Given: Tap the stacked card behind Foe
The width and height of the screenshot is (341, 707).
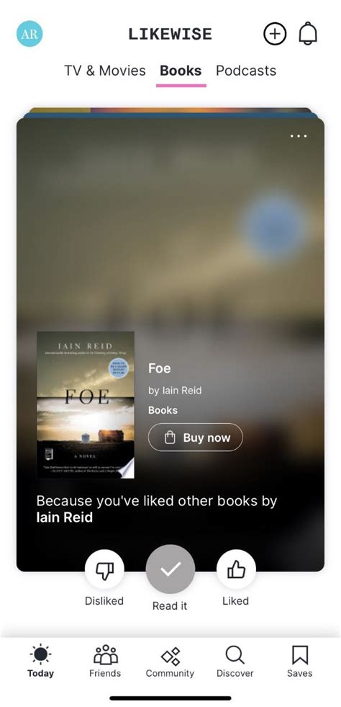Looking at the screenshot, I should tap(170, 112).
